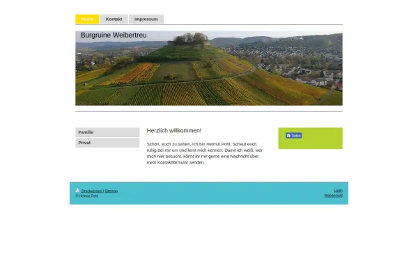418x261 pixels.
Task: Click the Facebook Teilen share button
Action: [293, 136]
